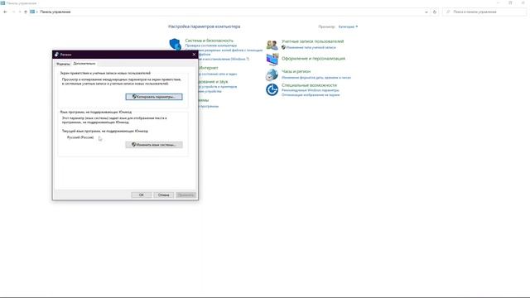
Task: Click the Применить button
Action: click(185, 195)
